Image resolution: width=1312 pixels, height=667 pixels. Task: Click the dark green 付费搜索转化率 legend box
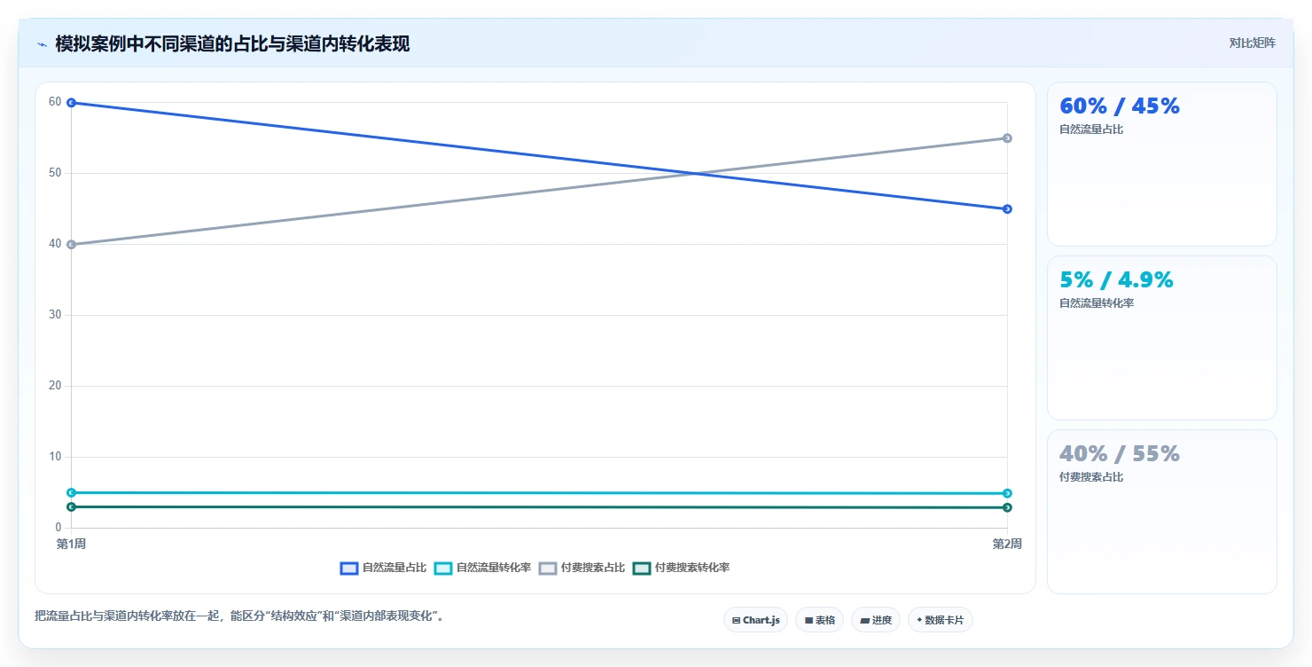(x=642, y=568)
